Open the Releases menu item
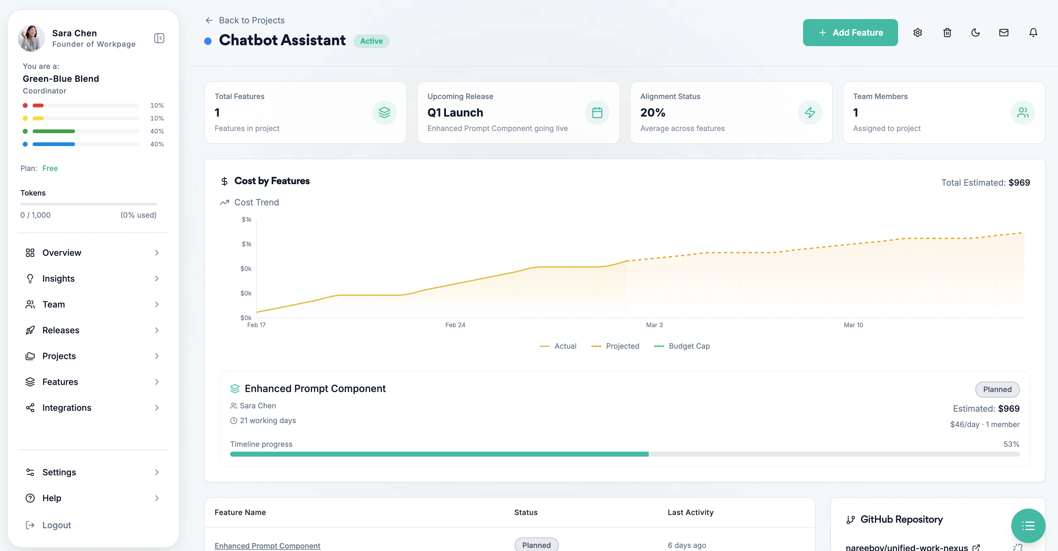 tap(61, 330)
